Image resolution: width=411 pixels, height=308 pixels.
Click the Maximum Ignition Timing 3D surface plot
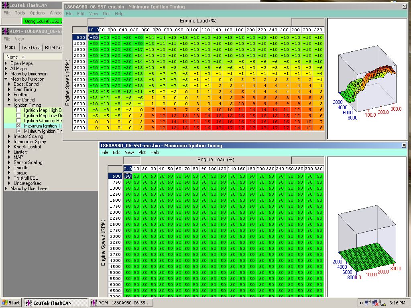(367, 227)
